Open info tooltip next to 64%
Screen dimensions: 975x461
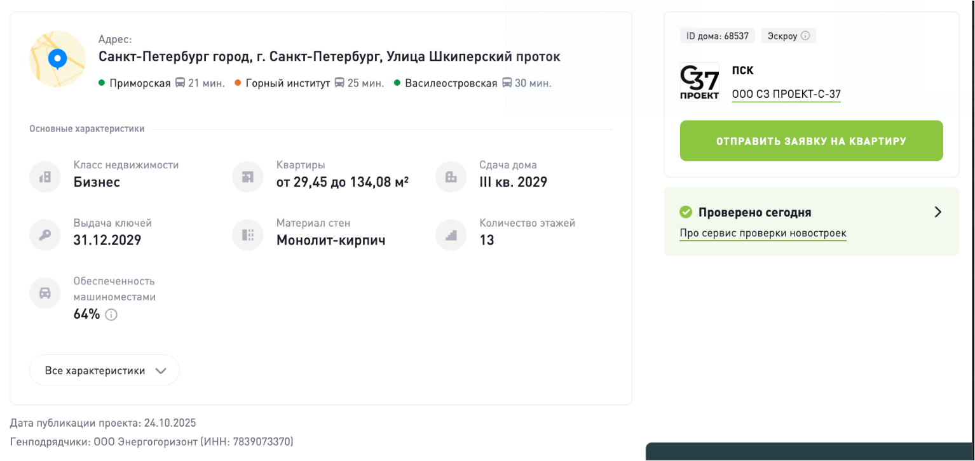click(x=111, y=314)
